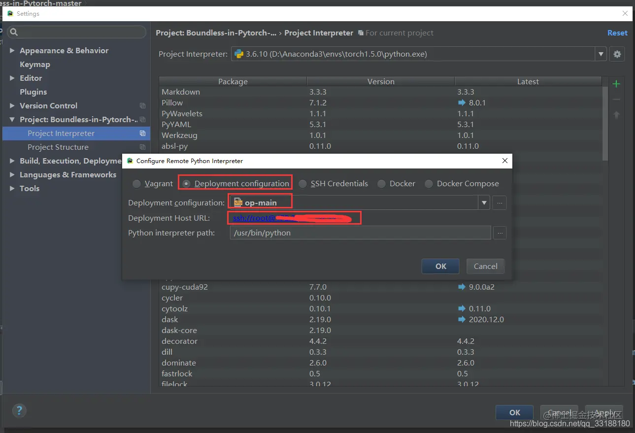Image resolution: width=635 pixels, height=433 pixels.
Task: Select the Vagrant radio button
Action: pyautogui.click(x=136, y=184)
